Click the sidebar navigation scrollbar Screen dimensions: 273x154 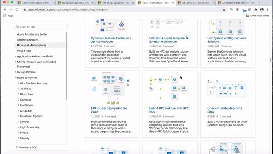coord(67,66)
